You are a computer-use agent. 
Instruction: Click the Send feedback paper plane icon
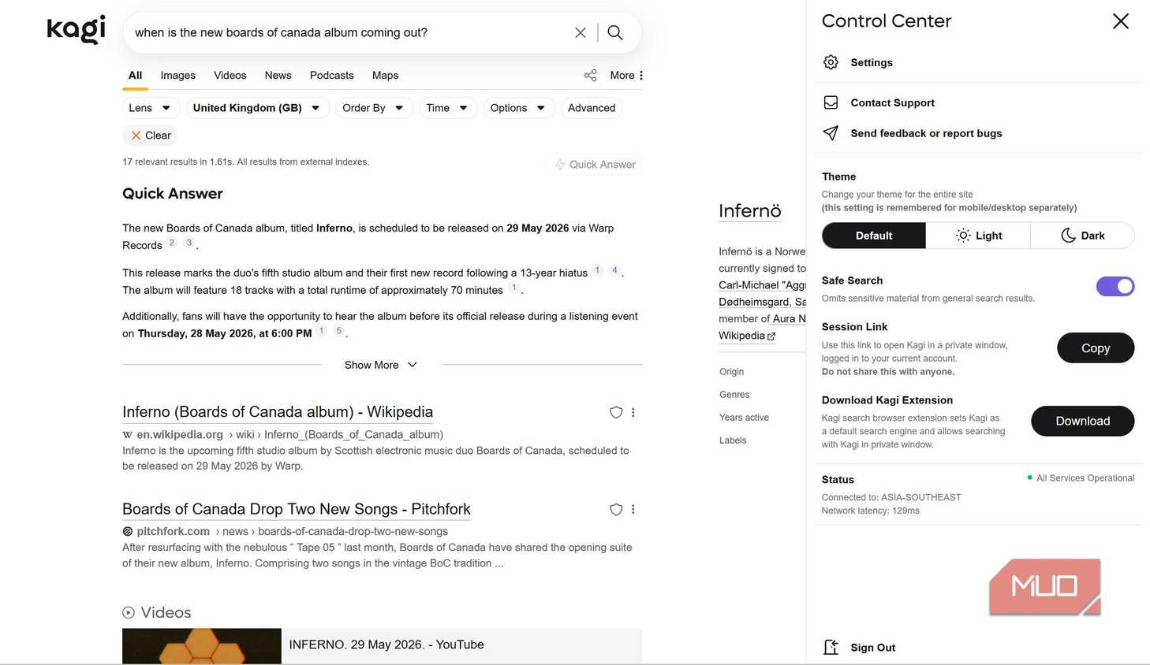click(831, 133)
